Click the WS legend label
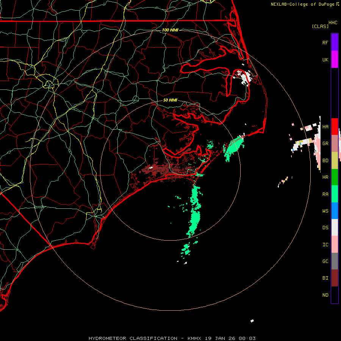Screen dimensions: 341x341 pos(325,211)
